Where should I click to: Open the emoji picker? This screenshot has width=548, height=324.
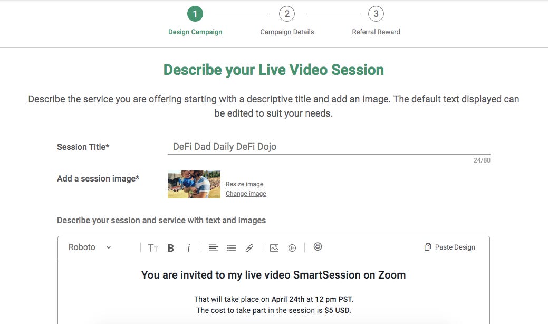pyautogui.click(x=318, y=246)
